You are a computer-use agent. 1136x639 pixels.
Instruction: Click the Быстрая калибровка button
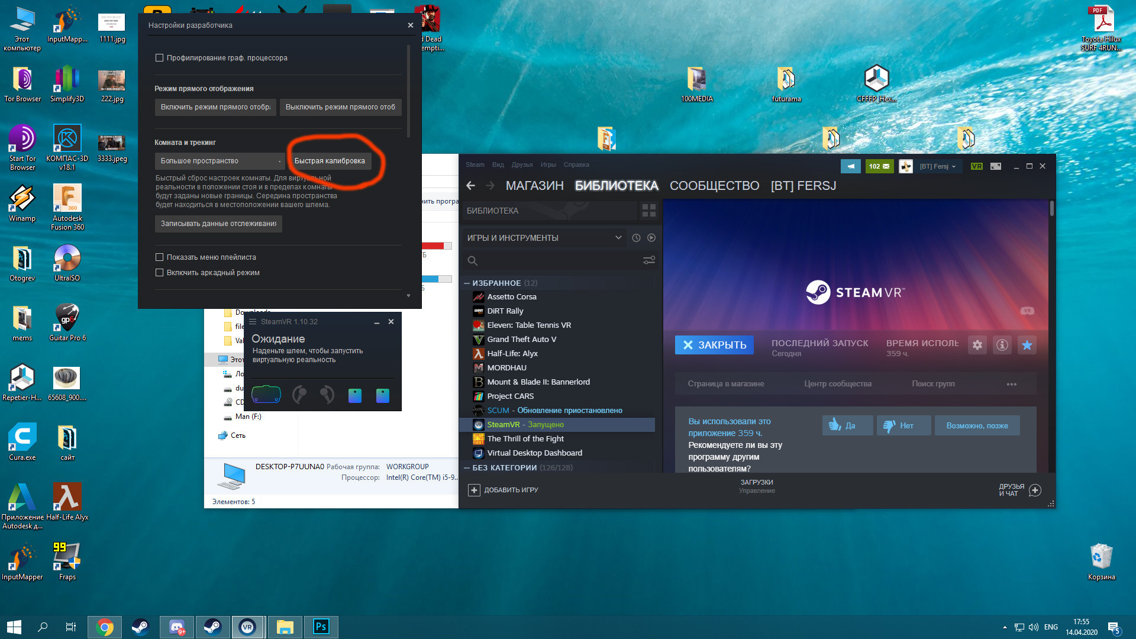pos(330,161)
